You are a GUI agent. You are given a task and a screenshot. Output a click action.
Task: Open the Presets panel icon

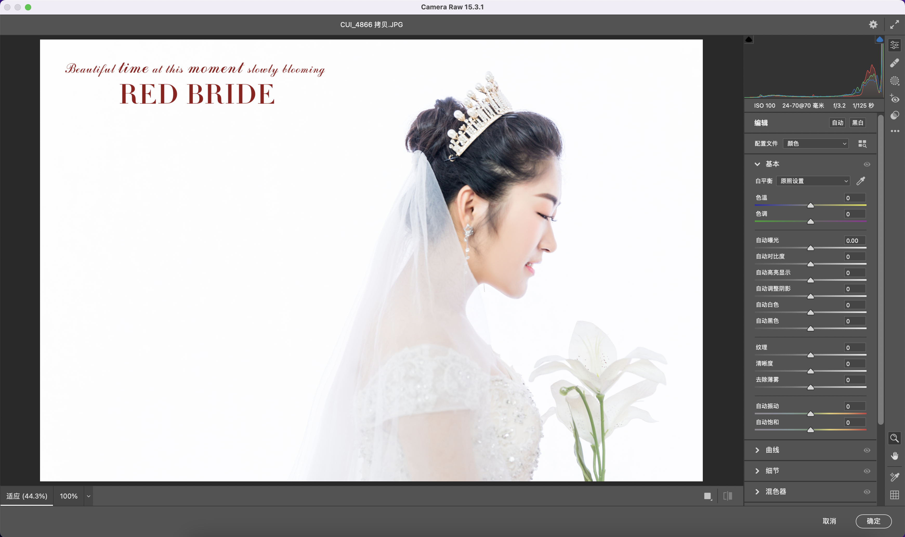tap(895, 115)
